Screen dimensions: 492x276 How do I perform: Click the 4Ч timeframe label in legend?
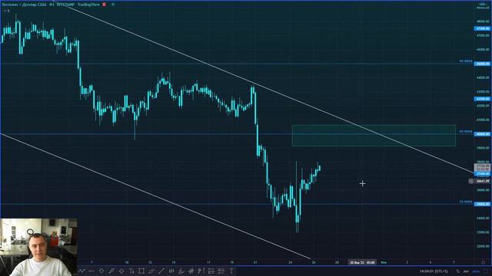tap(52, 5)
